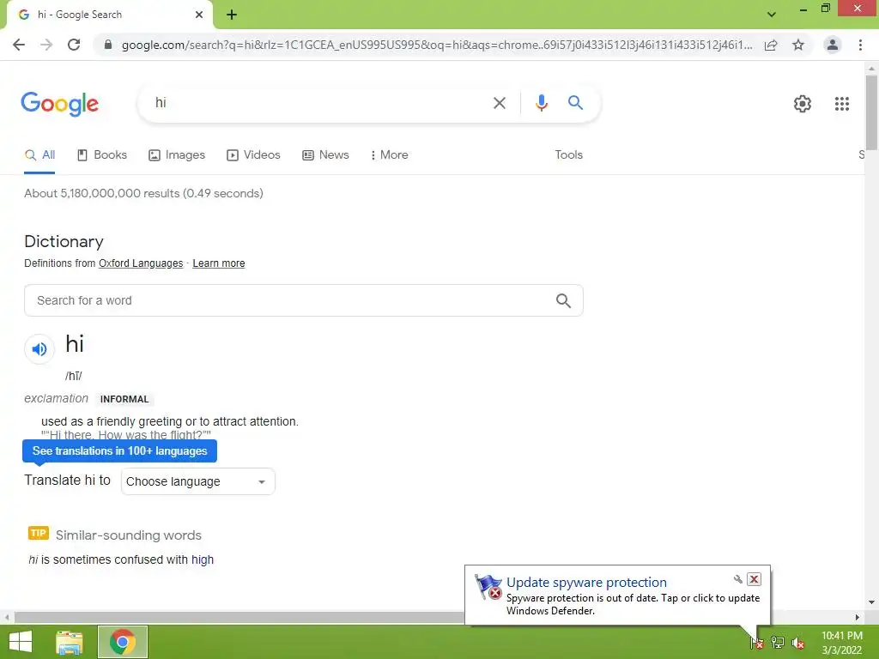The image size is (879, 659).
Task: Open the Chrome profile avatar menu
Action: click(x=833, y=45)
